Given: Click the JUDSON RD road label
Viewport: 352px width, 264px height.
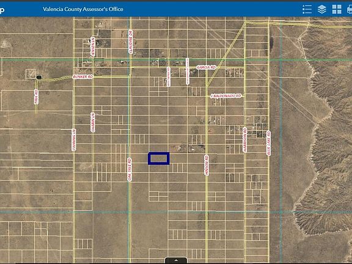Looking at the screenshot, I should coord(207,165).
